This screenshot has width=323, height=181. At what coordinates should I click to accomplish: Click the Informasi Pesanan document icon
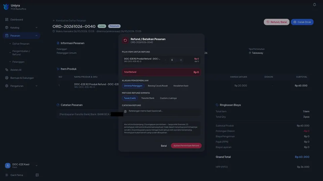point(58,43)
